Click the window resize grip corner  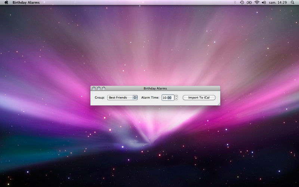[219, 104]
